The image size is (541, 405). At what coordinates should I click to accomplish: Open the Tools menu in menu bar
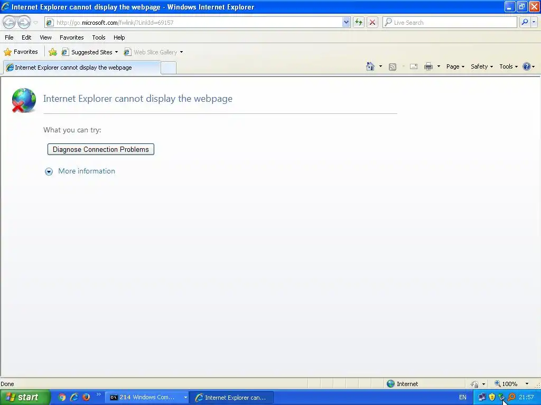pos(99,37)
